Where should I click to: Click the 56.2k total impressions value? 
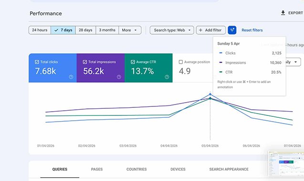94,71
